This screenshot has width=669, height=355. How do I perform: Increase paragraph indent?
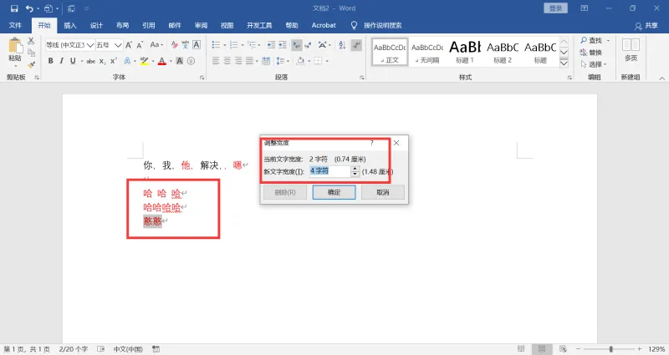point(283,45)
